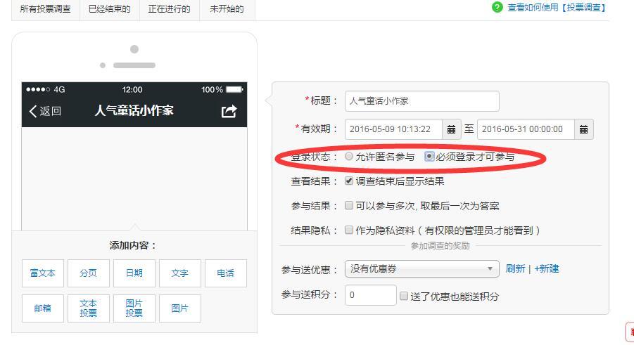Open the start date calendar picker

coord(451,129)
